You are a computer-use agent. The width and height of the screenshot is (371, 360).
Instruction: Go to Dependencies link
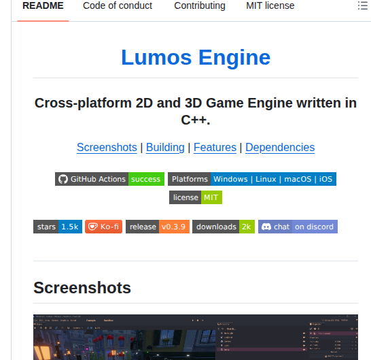[280, 148]
